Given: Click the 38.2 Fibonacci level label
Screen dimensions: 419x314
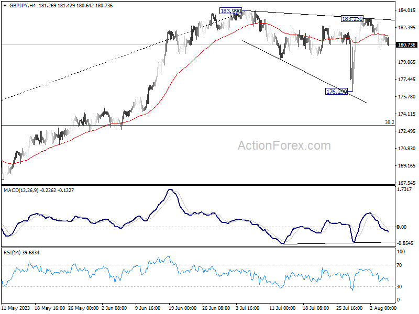Looking at the screenshot, I should point(389,122).
